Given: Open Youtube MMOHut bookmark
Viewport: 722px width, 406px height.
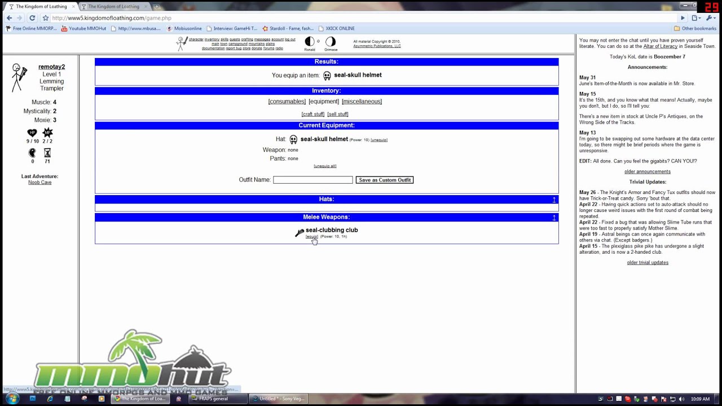Looking at the screenshot, I should 83,28.
